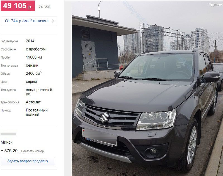The image size is (223, 176).
Task: Click 'Показать номер' to reveal phone
Action: (32, 151)
